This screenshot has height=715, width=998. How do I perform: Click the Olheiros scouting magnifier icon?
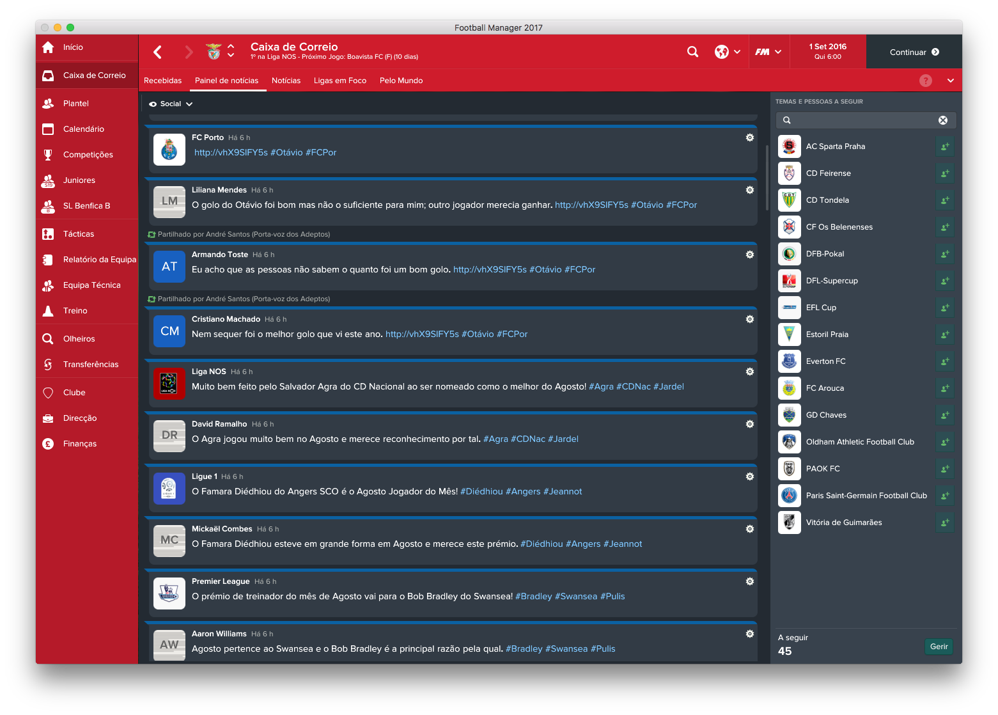coord(48,339)
